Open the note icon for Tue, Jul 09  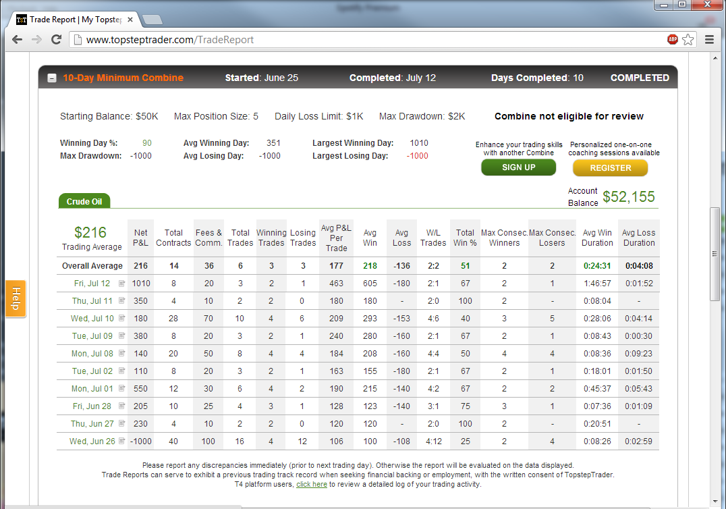[x=121, y=336]
